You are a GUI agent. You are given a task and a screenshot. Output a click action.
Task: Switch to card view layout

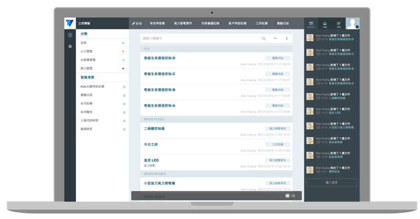(287, 196)
